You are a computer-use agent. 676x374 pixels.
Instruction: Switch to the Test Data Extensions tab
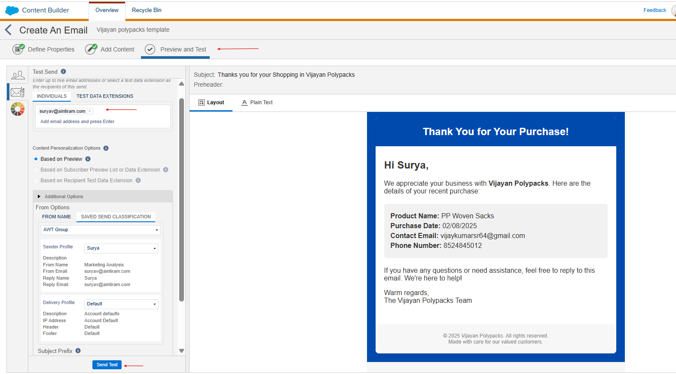[x=105, y=97]
